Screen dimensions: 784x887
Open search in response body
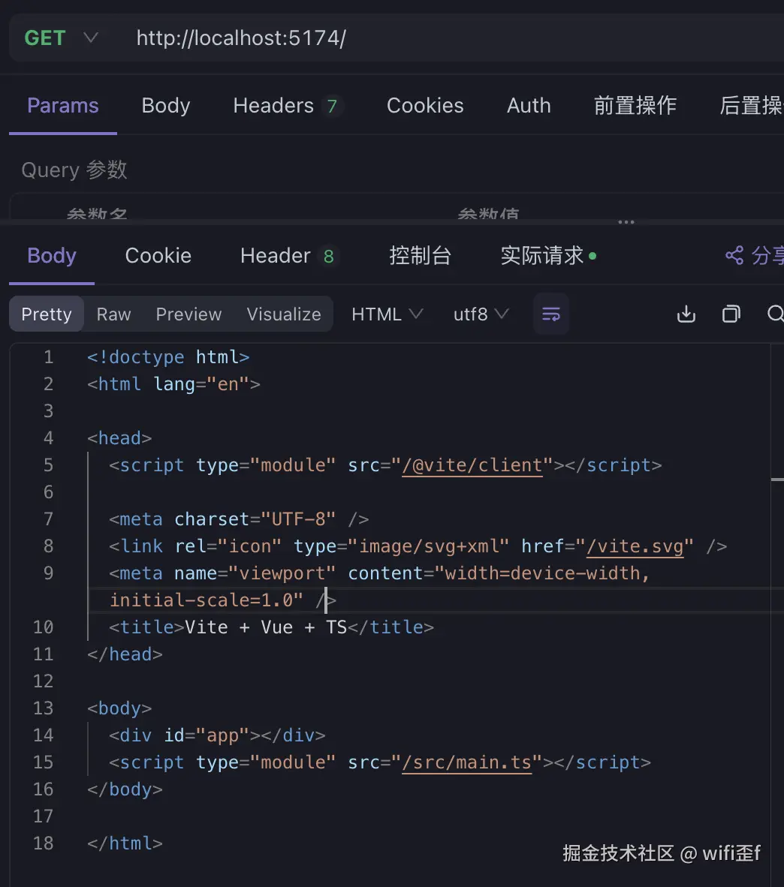coord(775,314)
